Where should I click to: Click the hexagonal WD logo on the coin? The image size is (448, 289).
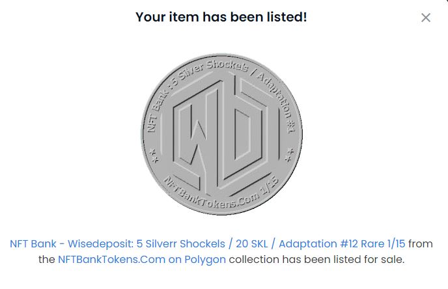point(221,132)
